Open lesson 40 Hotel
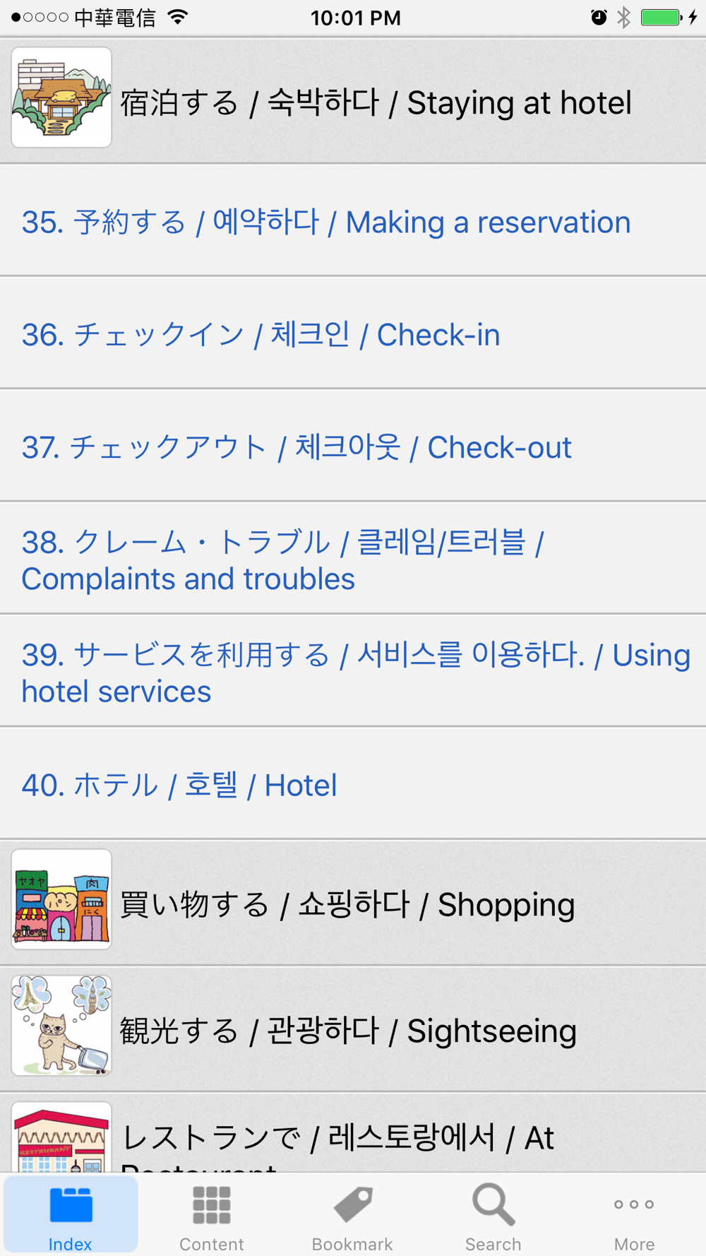 pos(353,783)
